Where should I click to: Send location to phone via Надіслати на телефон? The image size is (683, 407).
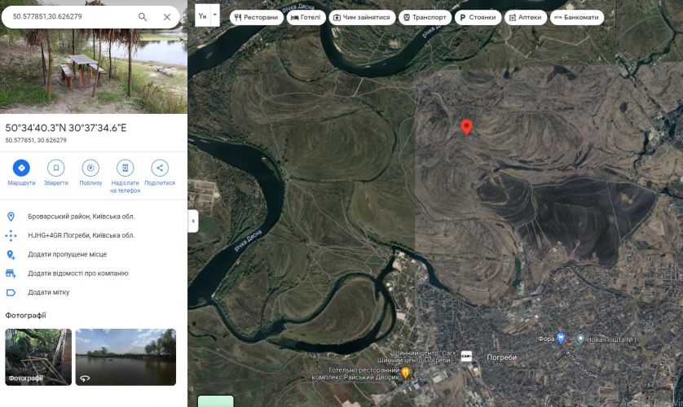(125, 168)
